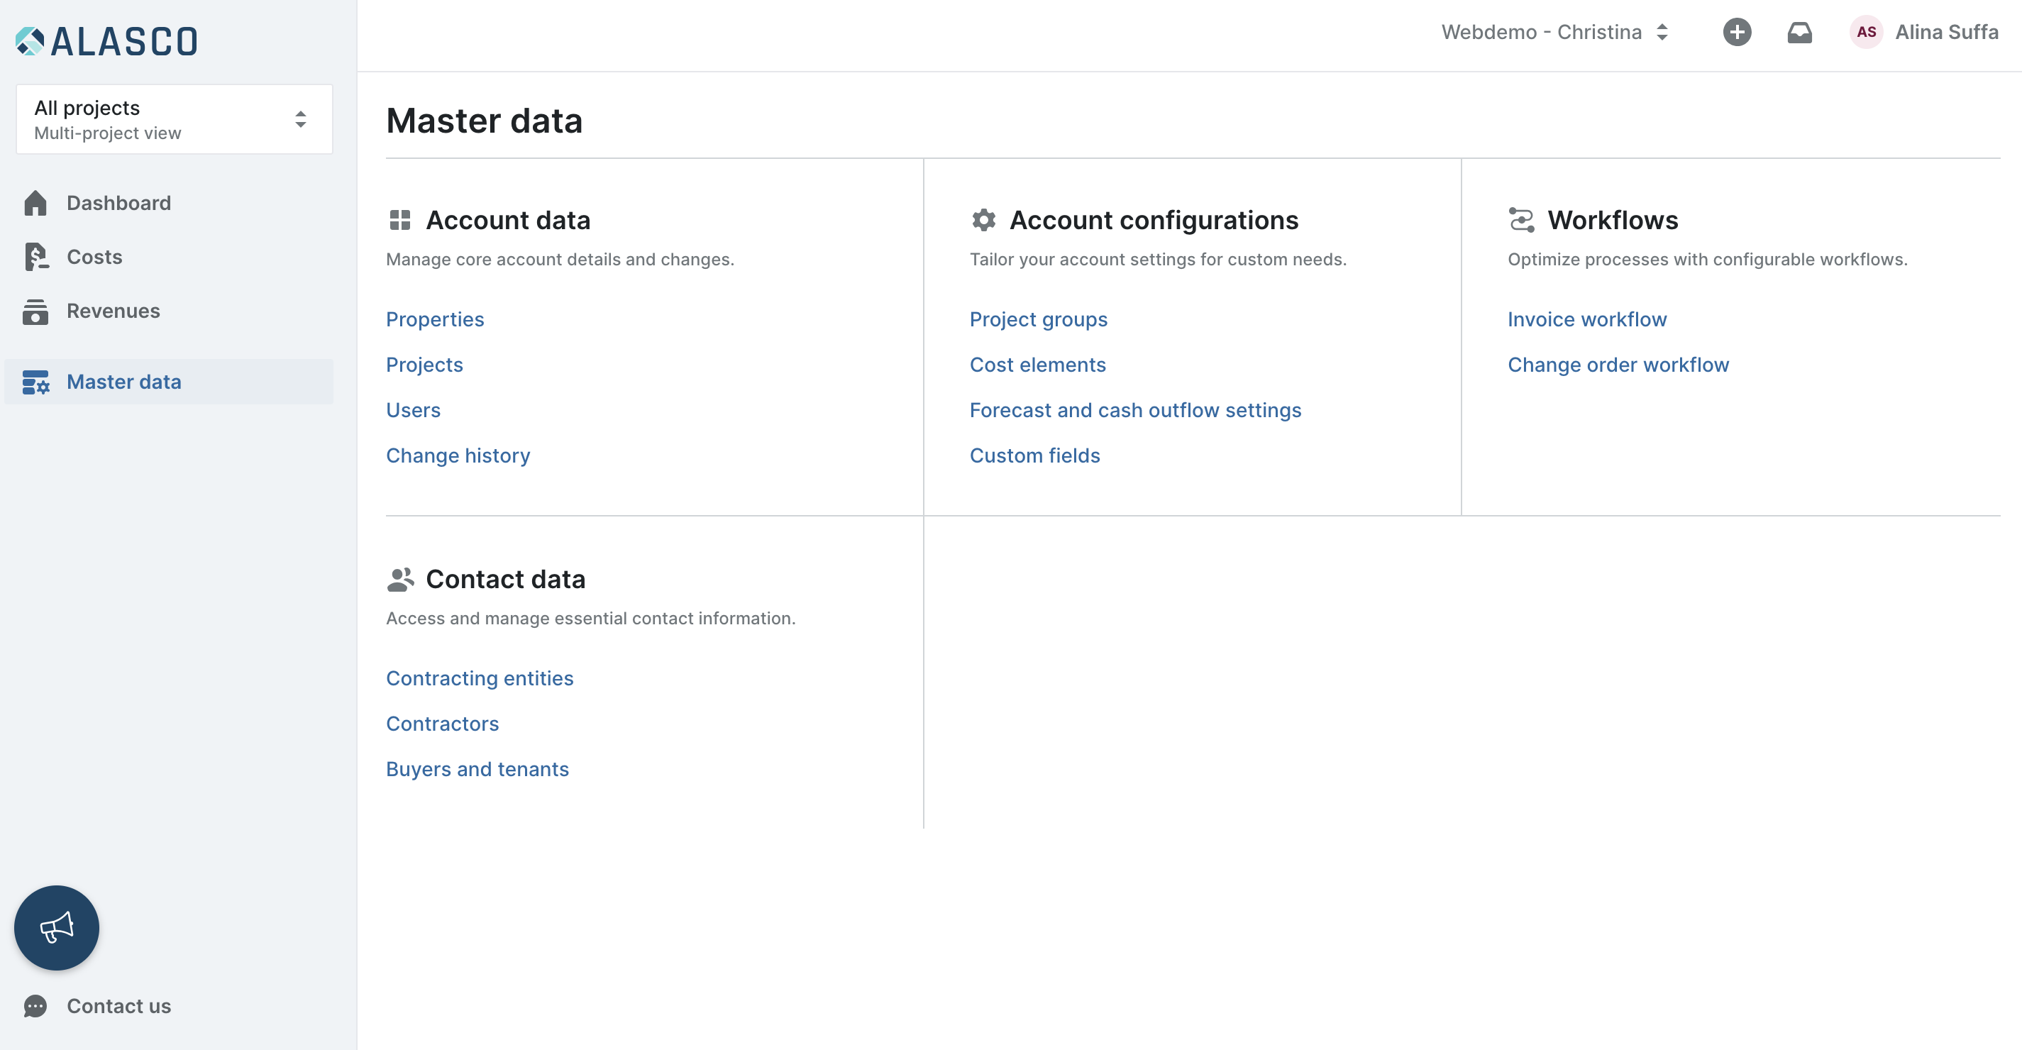Open Custom fields

pyautogui.click(x=1034, y=456)
